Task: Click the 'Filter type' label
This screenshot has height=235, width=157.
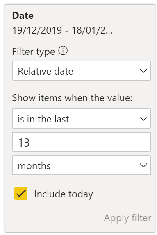Action: (34, 52)
